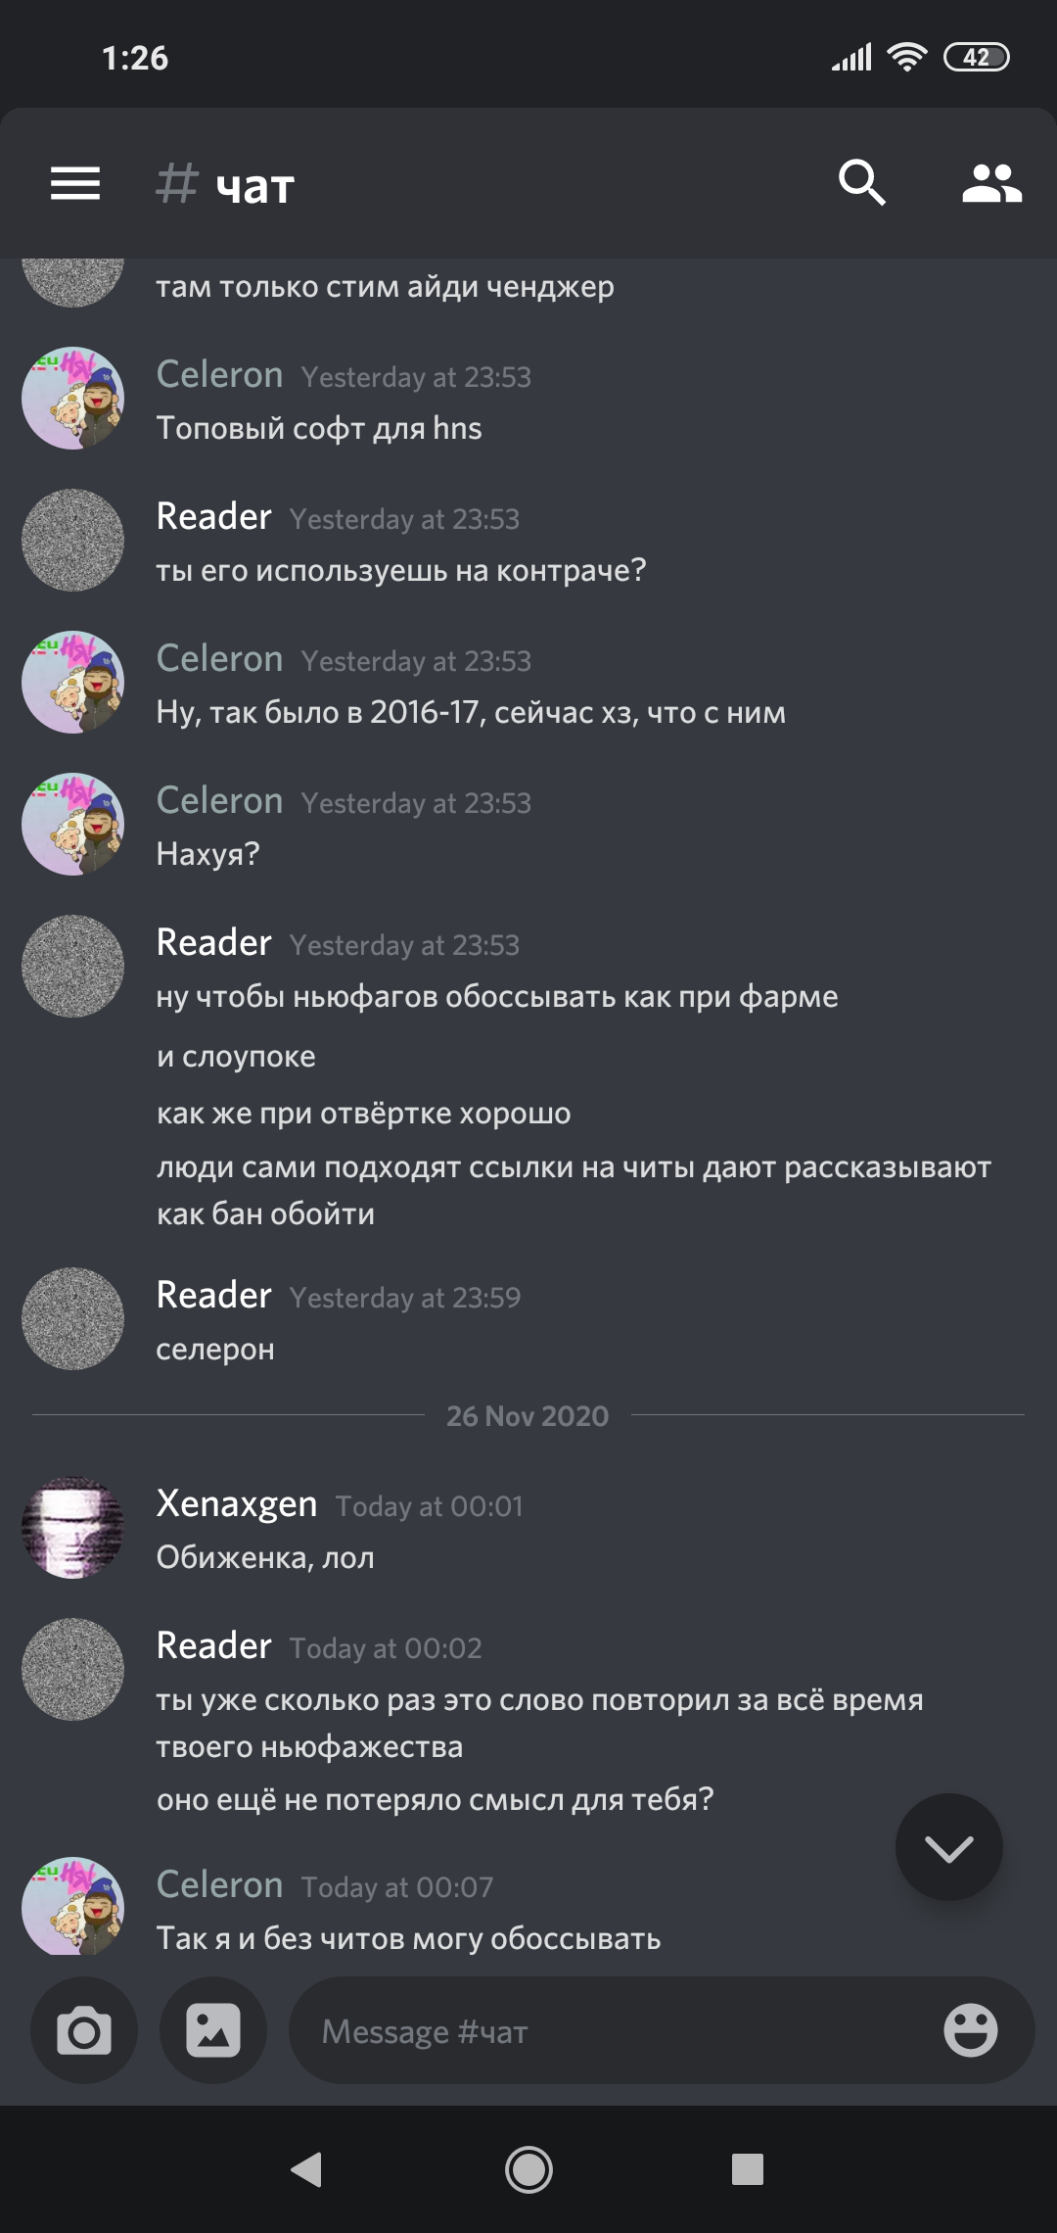Tap Reader's username above 'селерон' message
Viewport: 1057px width, 2233px height.
tap(214, 1295)
